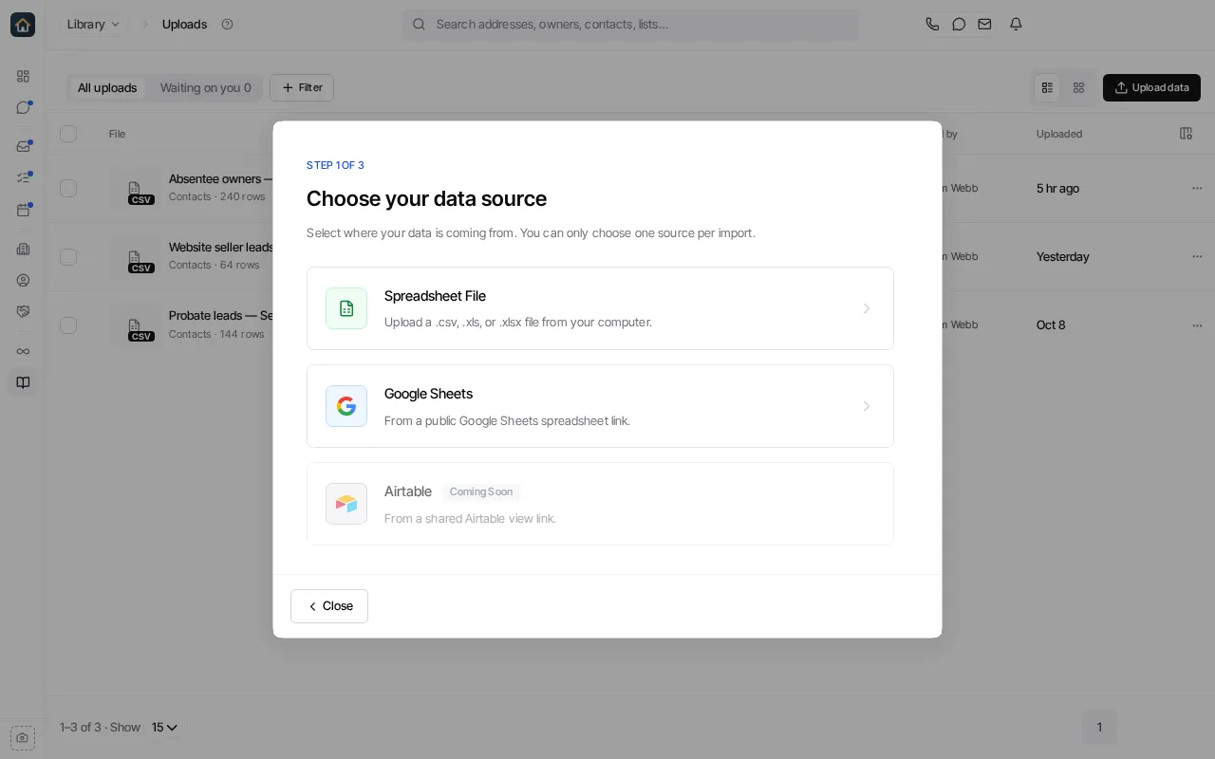Click the Filter button
The image size is (1215, 759).
point(302,88)
